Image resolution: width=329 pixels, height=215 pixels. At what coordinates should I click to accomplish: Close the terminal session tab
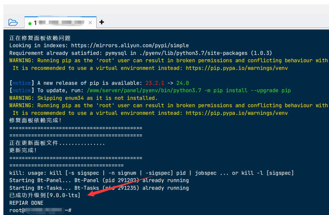pos(90,23)
